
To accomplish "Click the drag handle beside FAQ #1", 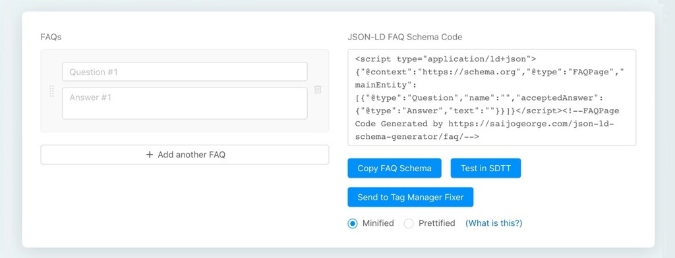I will (x=51, y=91).
